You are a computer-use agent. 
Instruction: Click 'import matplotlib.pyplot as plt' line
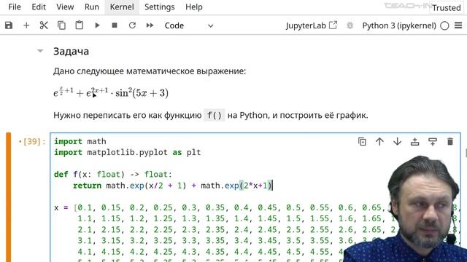(128, 152)
